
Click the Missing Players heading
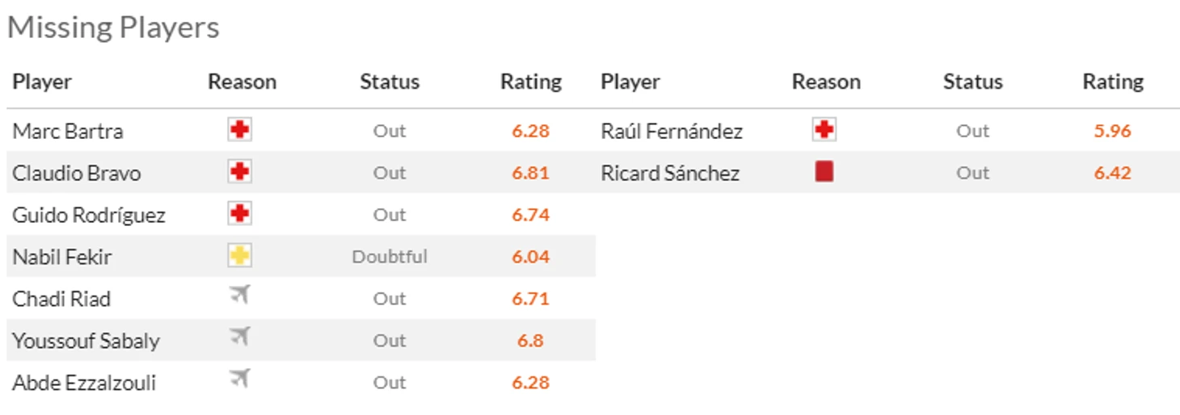[x=113, y=27]
